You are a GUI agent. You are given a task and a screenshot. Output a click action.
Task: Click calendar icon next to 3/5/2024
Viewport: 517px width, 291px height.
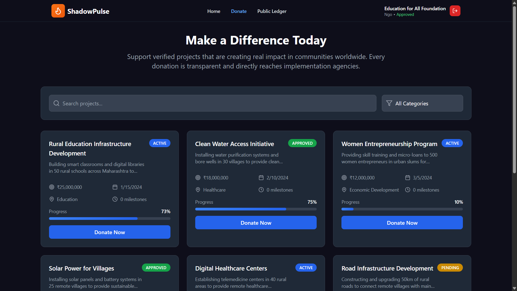tap(408, 178)
